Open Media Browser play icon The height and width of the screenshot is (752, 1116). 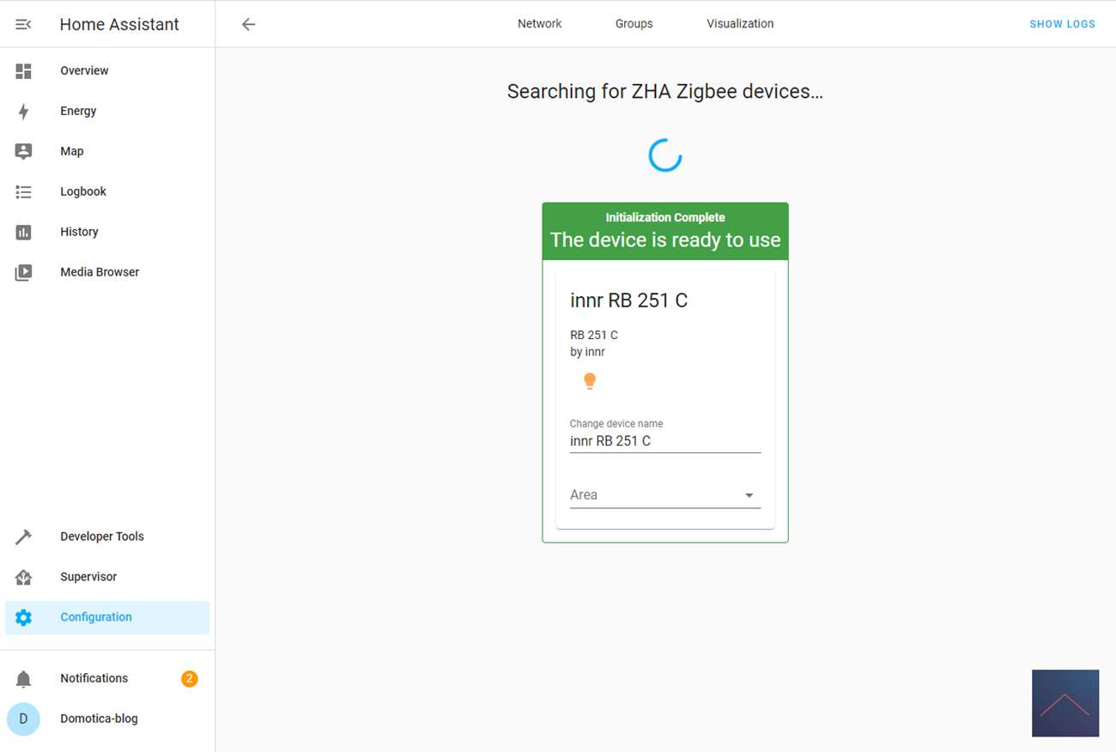23,273
